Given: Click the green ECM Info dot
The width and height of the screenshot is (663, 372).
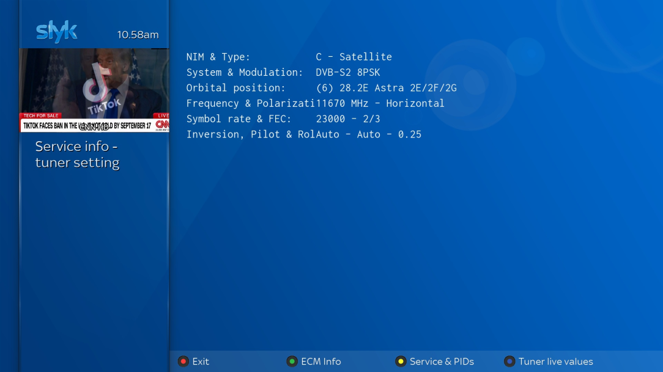Looking at the screenshot, I should click(x=292, y=362).
